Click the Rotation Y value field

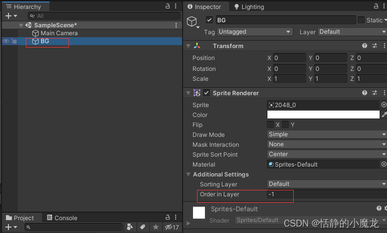330,69
